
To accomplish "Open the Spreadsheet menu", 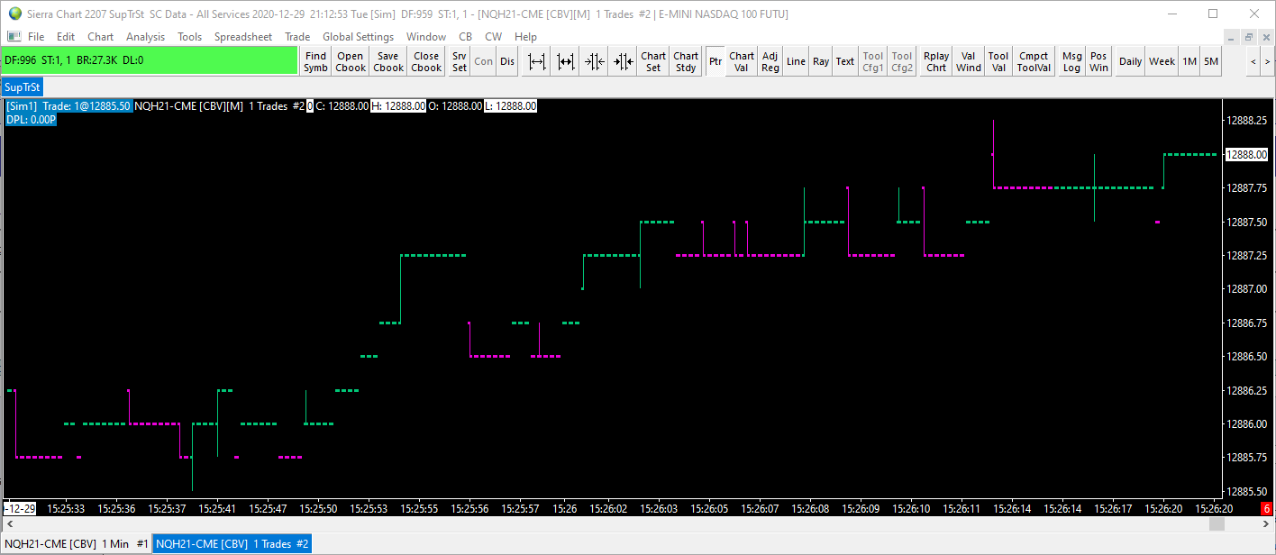I will point(243,37).
